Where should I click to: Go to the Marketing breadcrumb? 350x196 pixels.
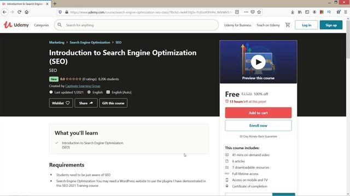(x=56, y=42)
